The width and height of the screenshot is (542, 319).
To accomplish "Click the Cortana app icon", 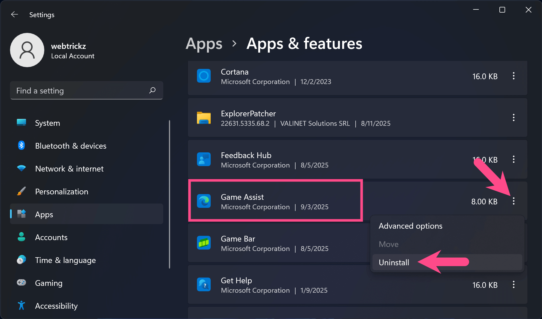I will point(204,76).
